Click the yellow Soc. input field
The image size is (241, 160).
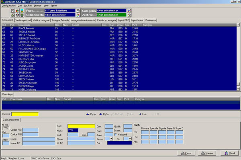pos(81,126)
